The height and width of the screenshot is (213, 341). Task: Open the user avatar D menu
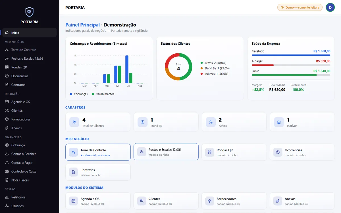[330, 7]
